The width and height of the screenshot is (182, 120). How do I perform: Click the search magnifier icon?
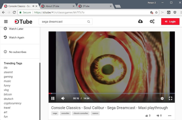[89, 22]
